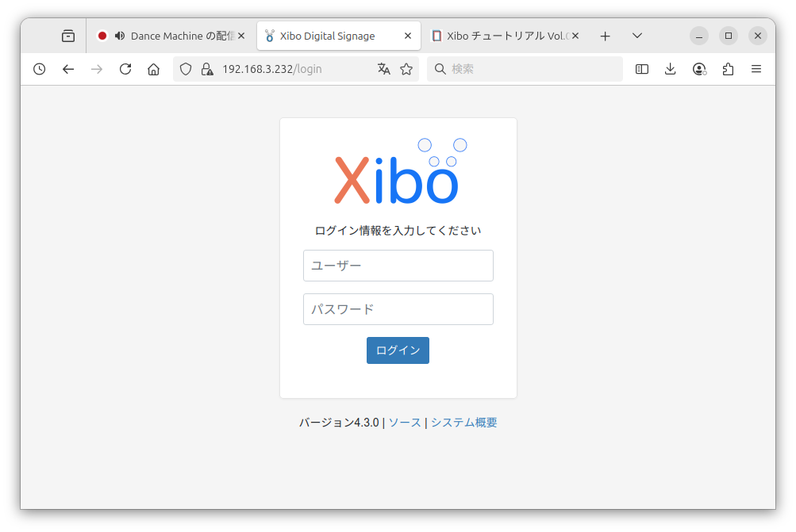Screen dimensions: 796x532
Task: Open the extensions puzzle icon
Action: pos(728,69)
